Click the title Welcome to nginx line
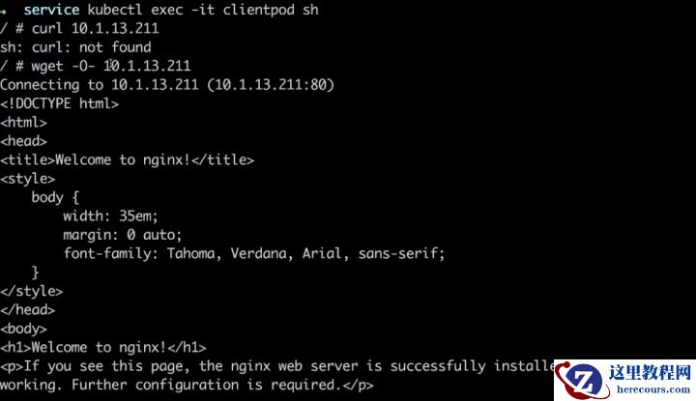The height and width of the screenshot is (401, 696). pyautogui.click(x=128, y=159)
